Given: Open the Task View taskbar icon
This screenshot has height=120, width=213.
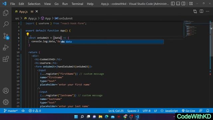Looking at the screenshot, I should coord(88,117).
